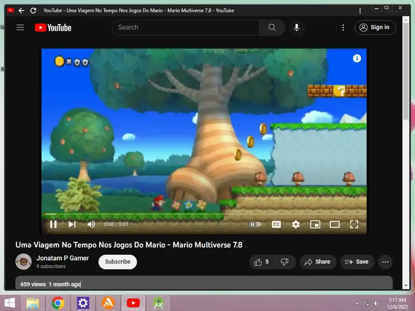
Task: Click the video title text
Action: [129, 245]
